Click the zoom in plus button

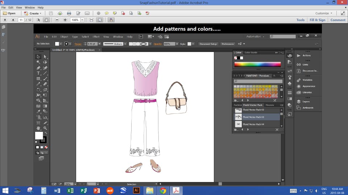pos(65,20)
